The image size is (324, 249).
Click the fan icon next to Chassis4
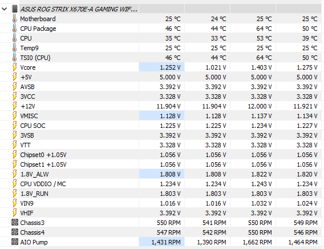15,232
